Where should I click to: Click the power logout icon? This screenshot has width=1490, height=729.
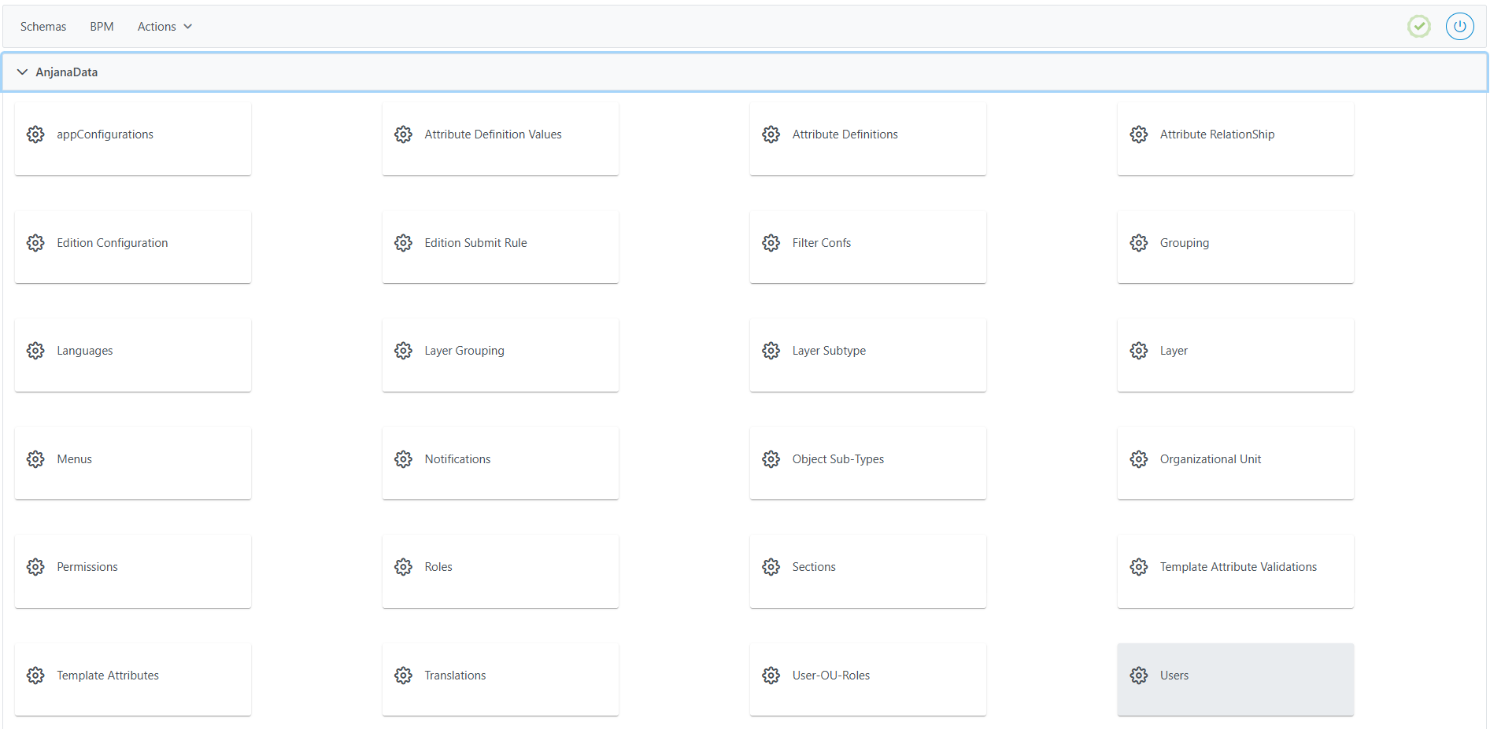[x=1459, y=27]
